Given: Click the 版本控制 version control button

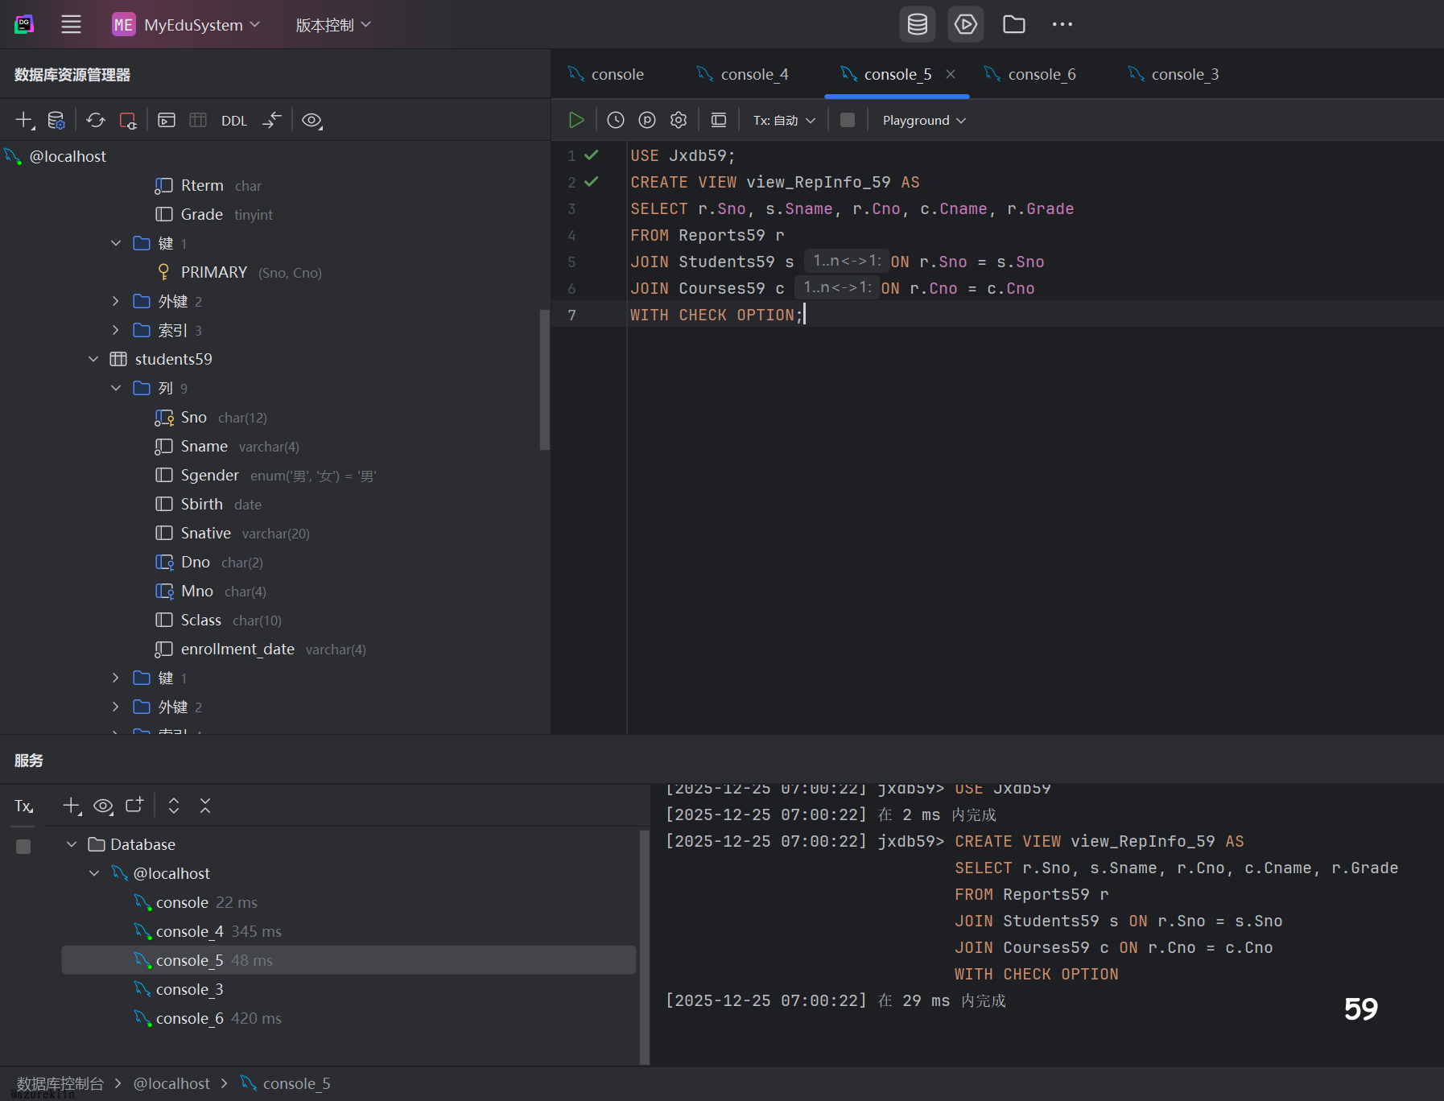Looking at the screenshot, I should (x=332, y=24).
